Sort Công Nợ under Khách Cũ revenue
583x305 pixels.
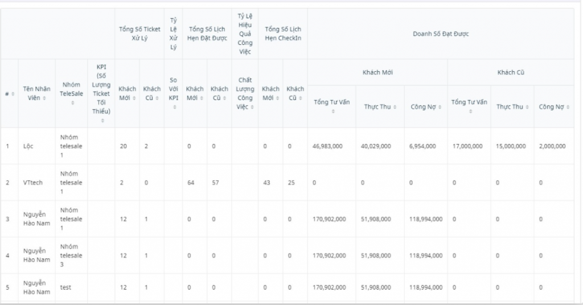[568, 106]
